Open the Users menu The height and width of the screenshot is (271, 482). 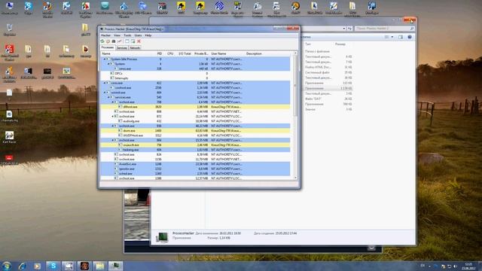click(138, 35)
